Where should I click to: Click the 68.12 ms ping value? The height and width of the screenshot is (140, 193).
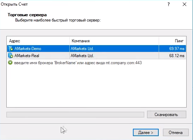(177, 56)
